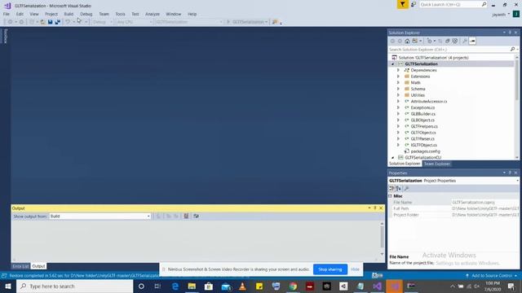Open the Tools menu
This screenshot has height=293, width=522.
click(x=120, y=14)
